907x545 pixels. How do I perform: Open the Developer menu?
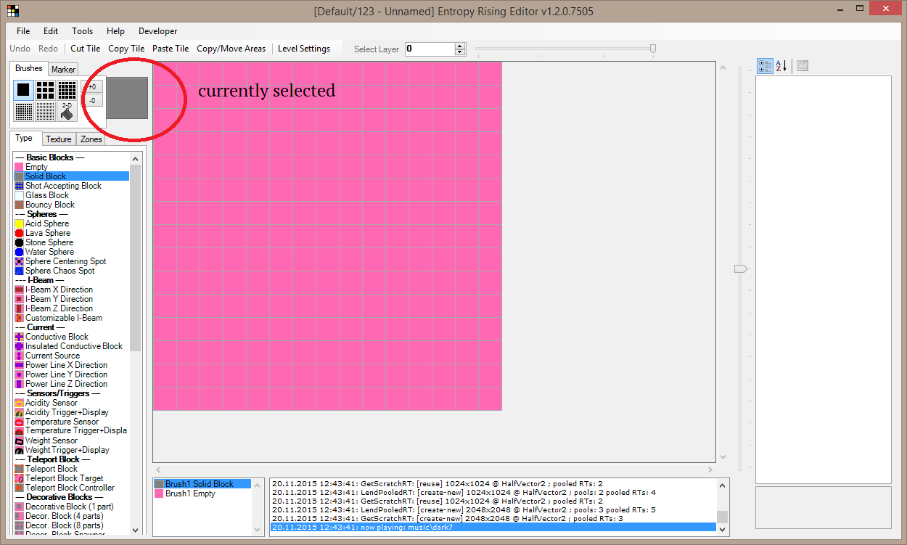pos(158,31)
